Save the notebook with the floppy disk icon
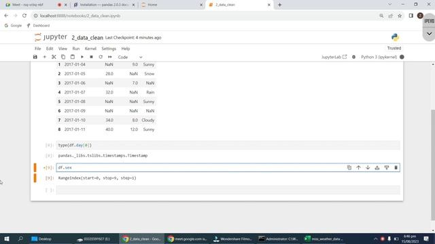The height and width of the screenshot is (244, 435). pyautogui.click(x=35, y=57)
